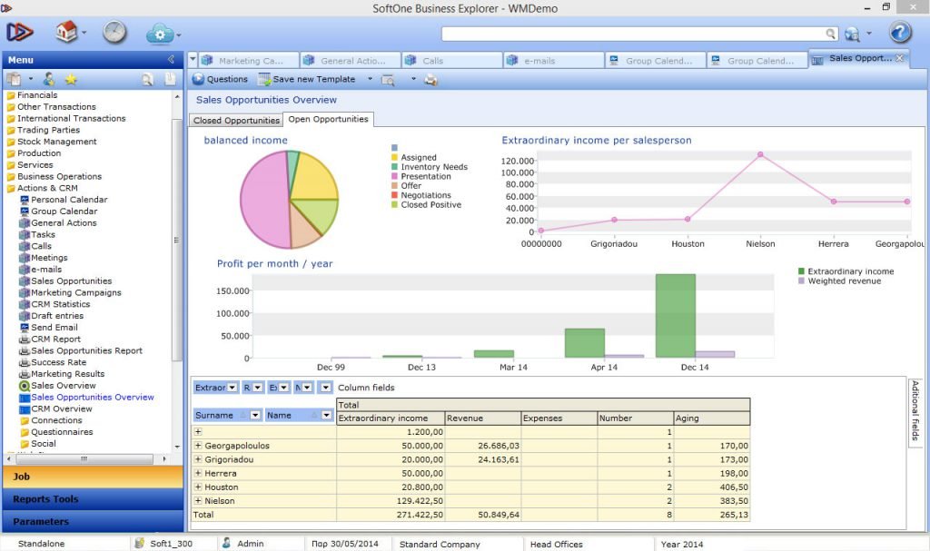Expand the Nielson row
930x551 pixels.
198,500
